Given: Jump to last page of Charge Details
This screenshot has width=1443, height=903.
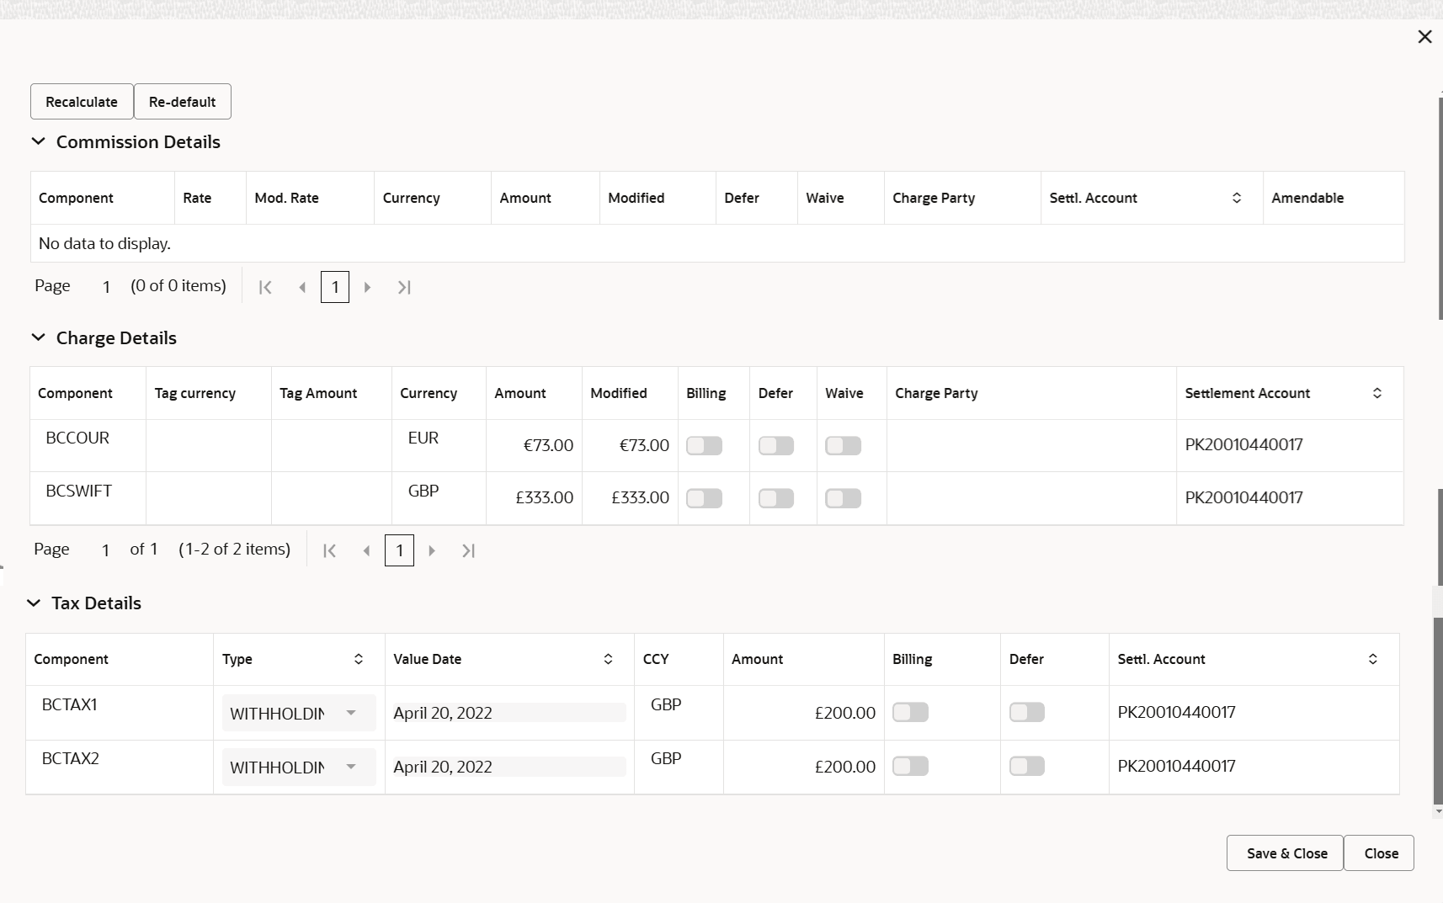Looking at the screenshot, I should (469, 550).
